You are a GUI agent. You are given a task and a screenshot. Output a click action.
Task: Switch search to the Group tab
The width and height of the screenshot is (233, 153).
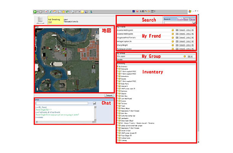(192, 20)
